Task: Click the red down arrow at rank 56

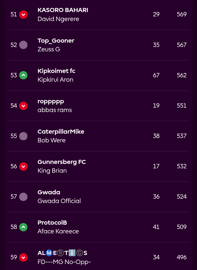Action: click(x=23, y=166)
